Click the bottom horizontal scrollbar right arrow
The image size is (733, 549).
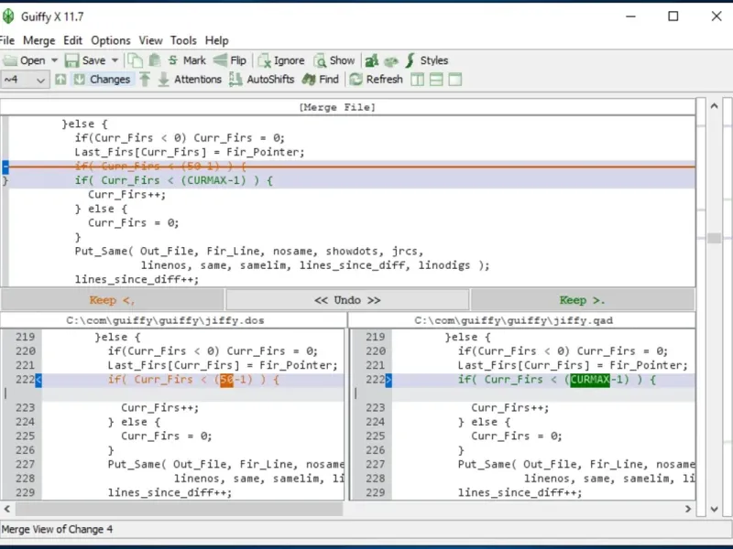click(688, 509)
